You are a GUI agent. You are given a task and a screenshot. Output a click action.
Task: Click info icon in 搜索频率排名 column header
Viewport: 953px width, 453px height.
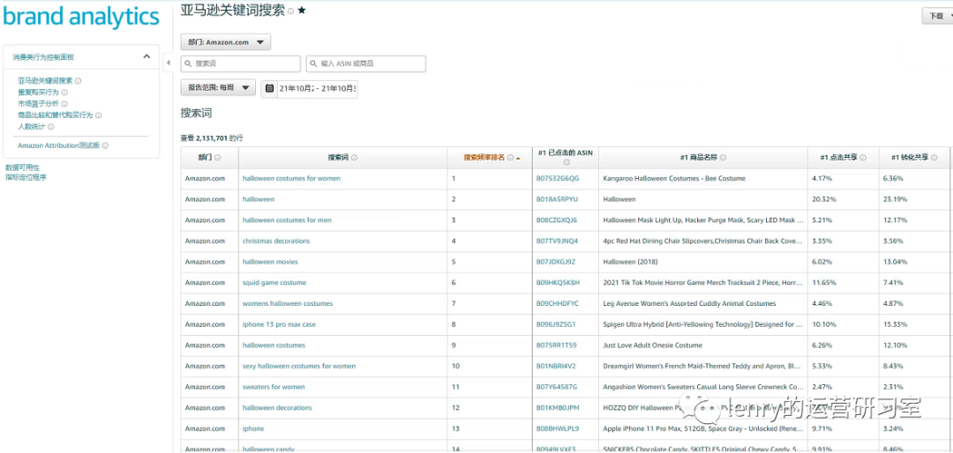point(511,157)
